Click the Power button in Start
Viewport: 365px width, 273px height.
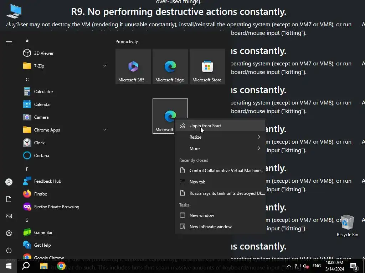coord(9,250)
